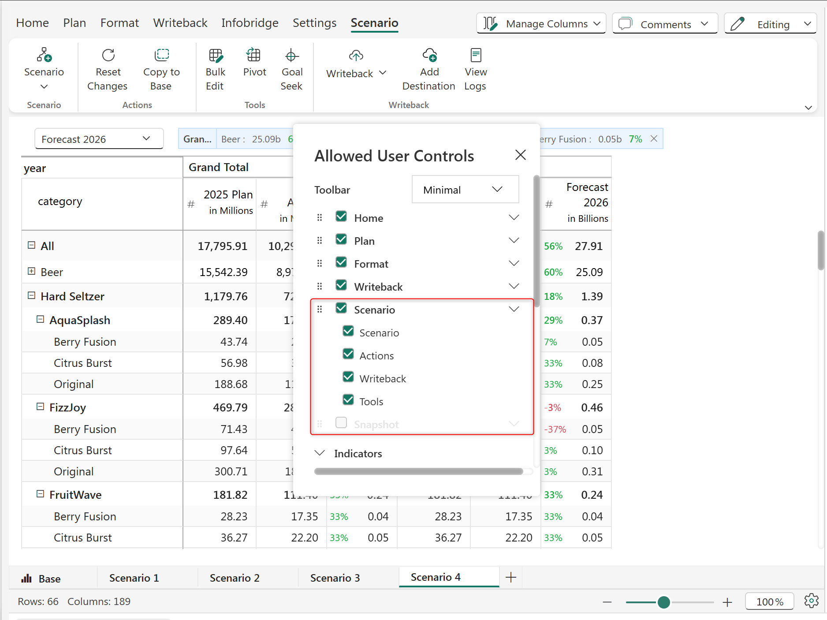Screen dimensions: 827x620
Task: Open the Toolbar Minimal dropdown
Action: point(465,190)
